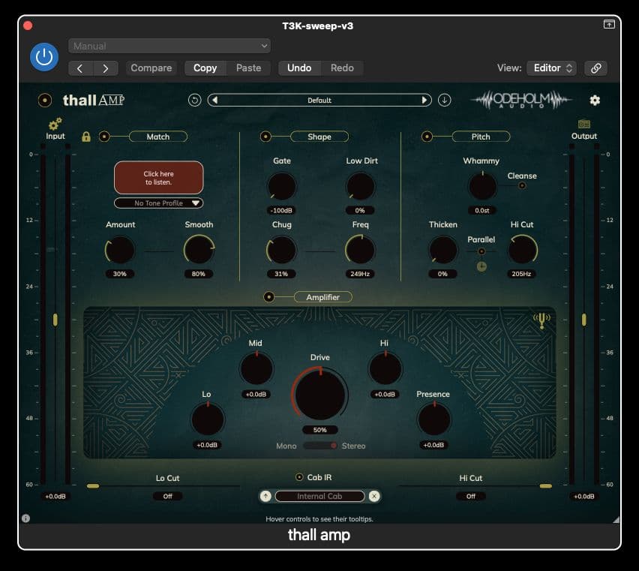Open the No Tone Profile dropdown

click(158, 203)
